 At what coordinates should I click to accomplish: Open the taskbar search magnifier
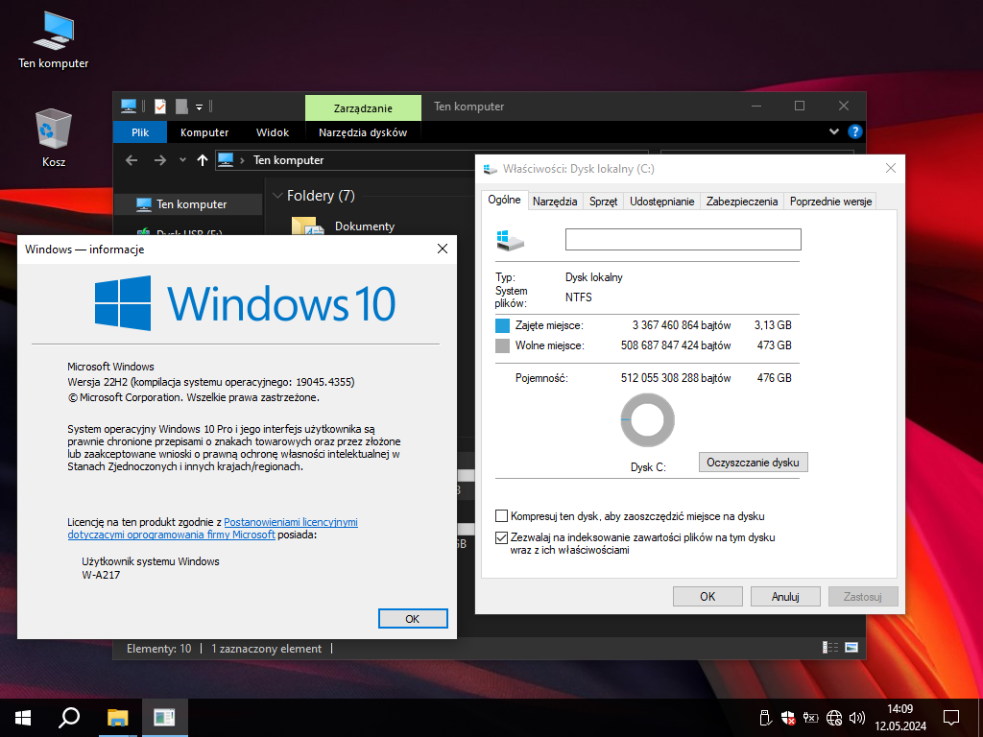pyautogui.click(x=69, y=717)
